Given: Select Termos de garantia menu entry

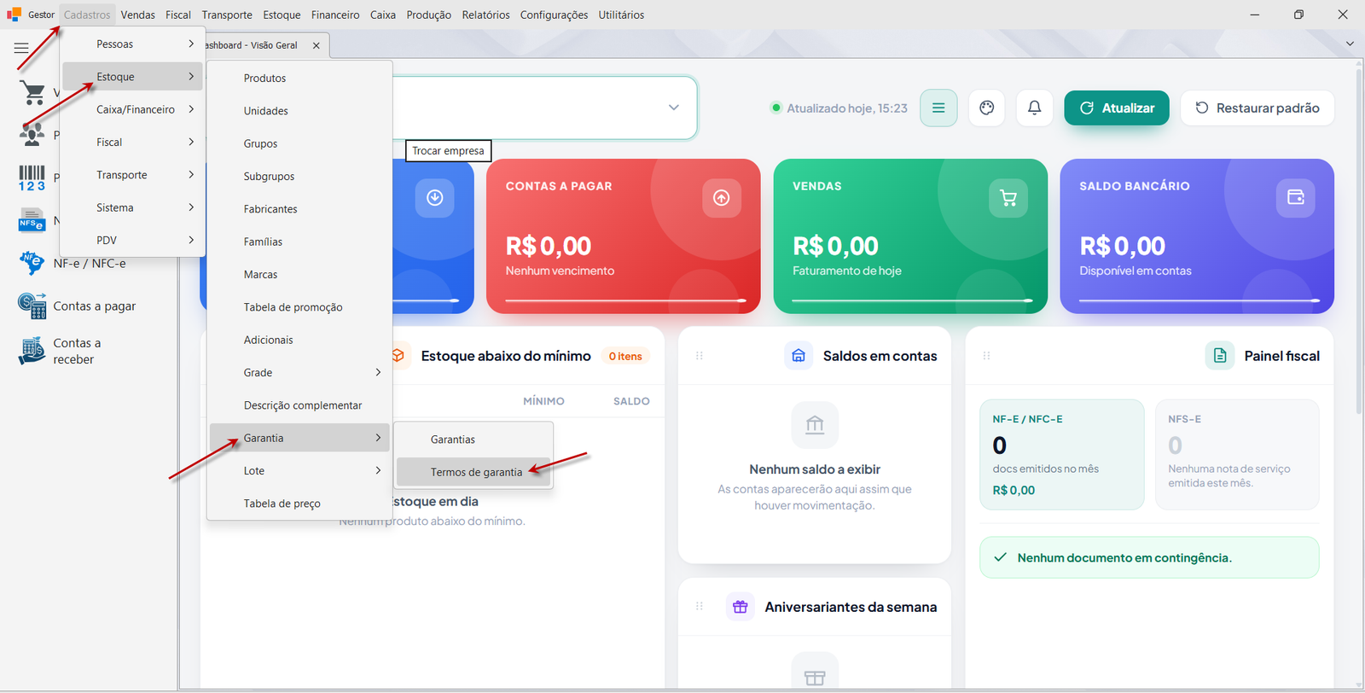Looking at the screenshot, I should coord(474,472).
